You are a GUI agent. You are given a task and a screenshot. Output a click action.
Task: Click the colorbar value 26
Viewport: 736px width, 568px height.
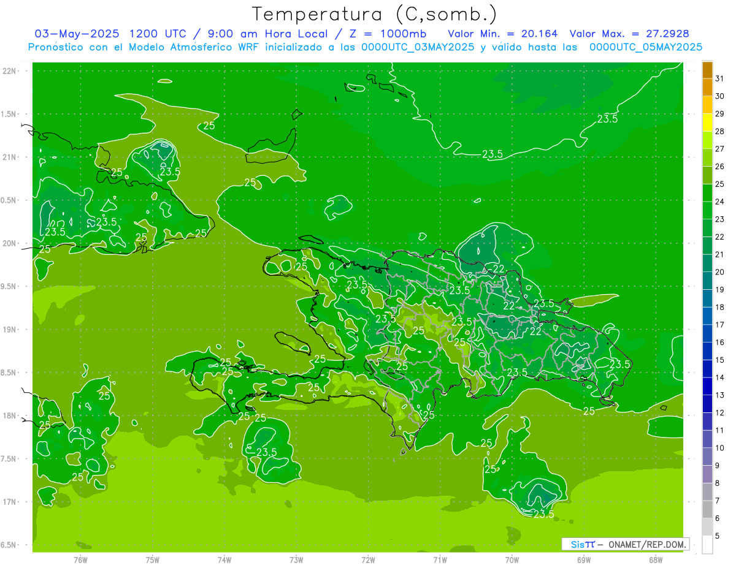(720, 167)
